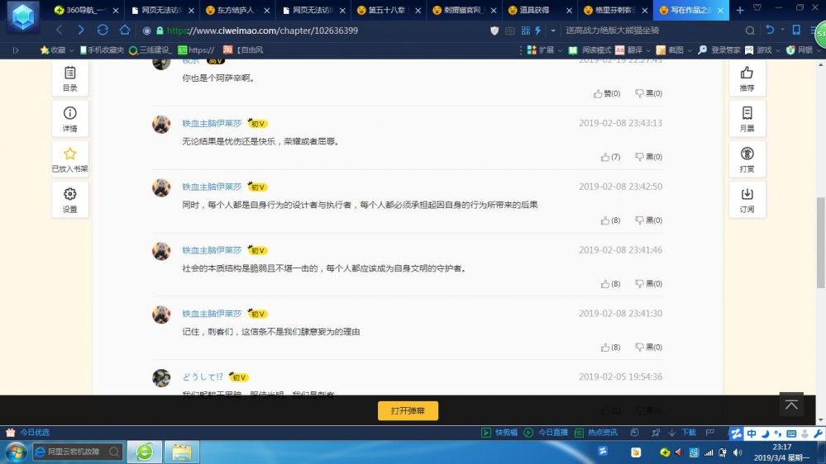Open the 目录 table of contents panel
The image size is (826, 464).
click(x=70, y=78)
